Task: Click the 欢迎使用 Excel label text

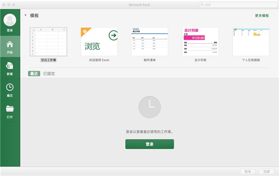Action: tap(99, 60)
